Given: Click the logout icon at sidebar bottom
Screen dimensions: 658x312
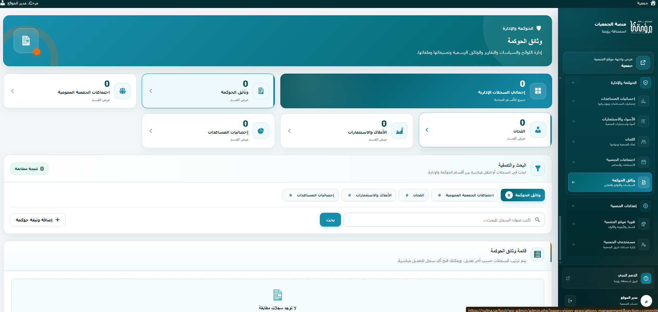Looking at the screenshot, I should [x=570, y=301].
